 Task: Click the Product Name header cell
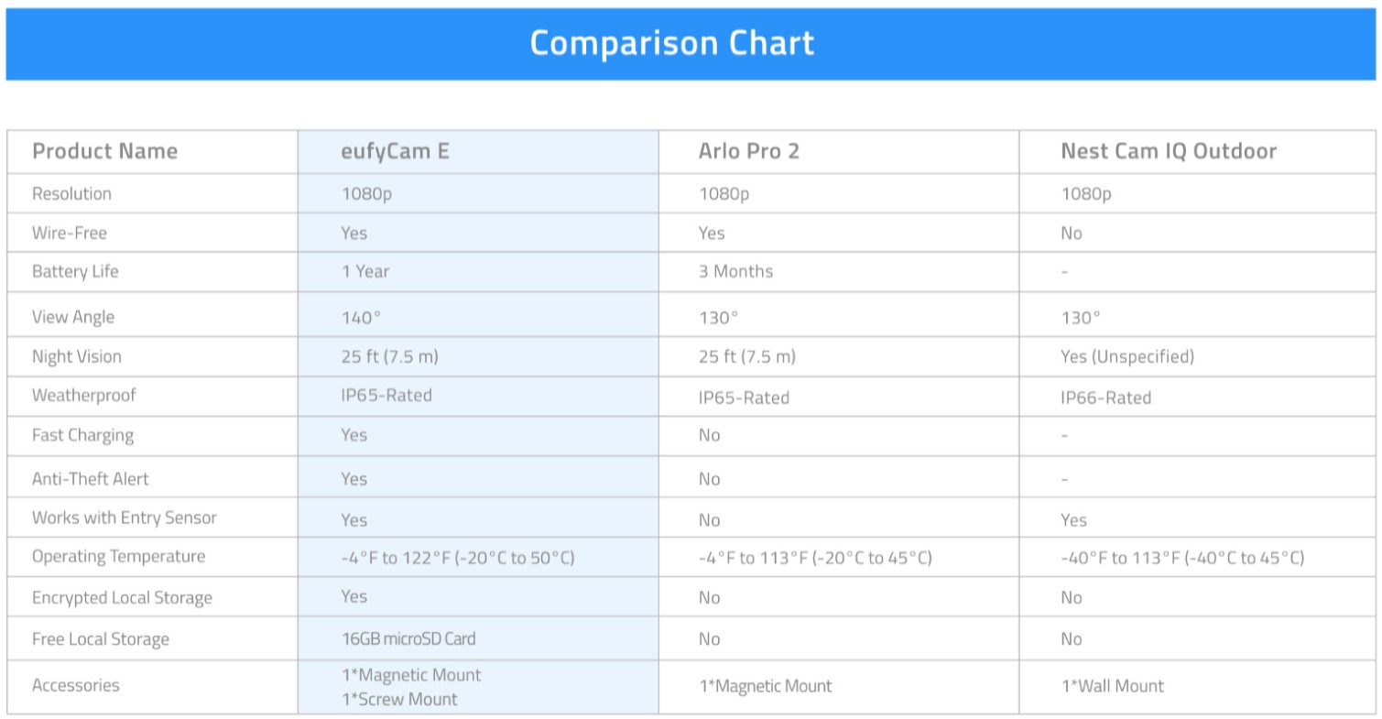[x=104, y=151]
